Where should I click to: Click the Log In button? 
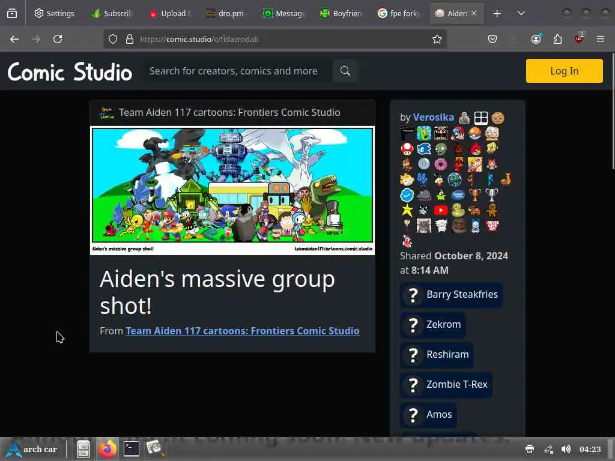564,71
